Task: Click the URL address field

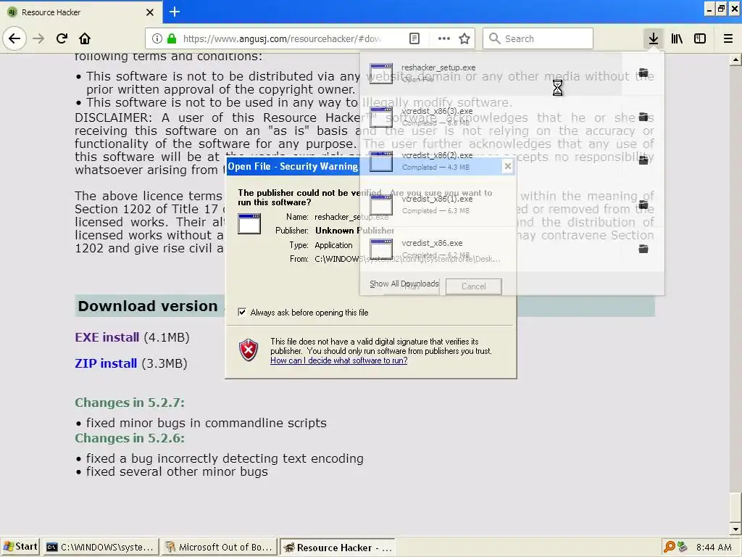Action: pos(282,38)
